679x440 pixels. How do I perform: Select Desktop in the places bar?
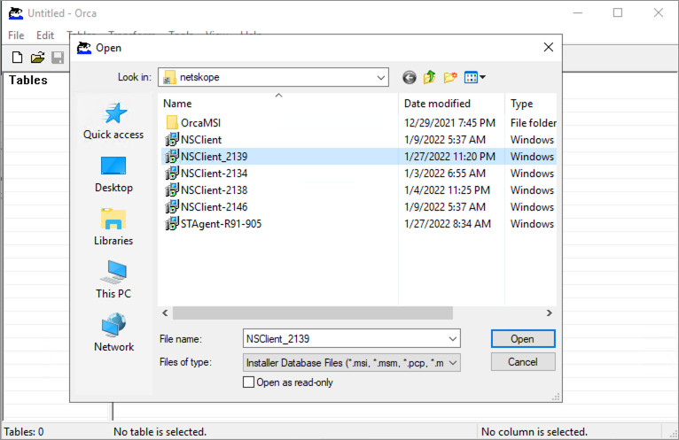click(113, 174)
